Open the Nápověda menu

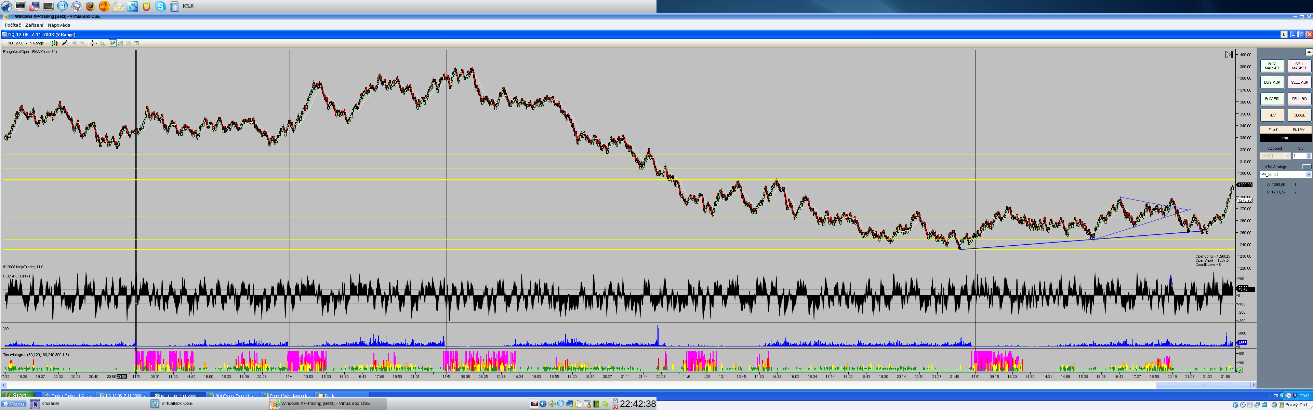(59, 25)
